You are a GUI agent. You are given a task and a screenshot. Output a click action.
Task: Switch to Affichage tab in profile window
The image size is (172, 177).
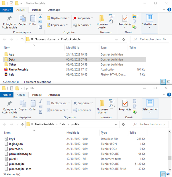[54, 95]
